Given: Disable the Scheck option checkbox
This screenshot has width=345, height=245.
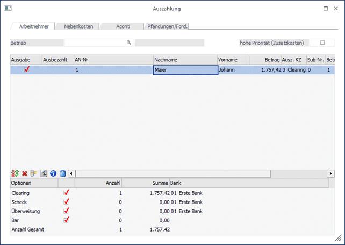Looking at the screenshot, I should coord(67,201).
